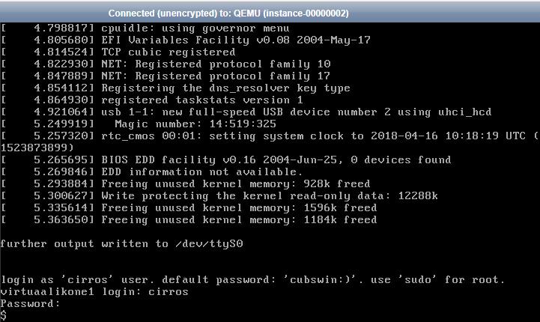540x322 pixels.
Task: Click the cpuidle governor menu line
Action: click(145, 28)
